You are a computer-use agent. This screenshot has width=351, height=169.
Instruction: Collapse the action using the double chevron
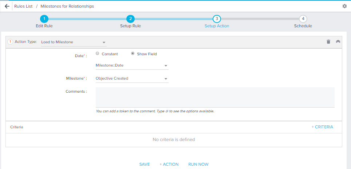coord(338,41)
